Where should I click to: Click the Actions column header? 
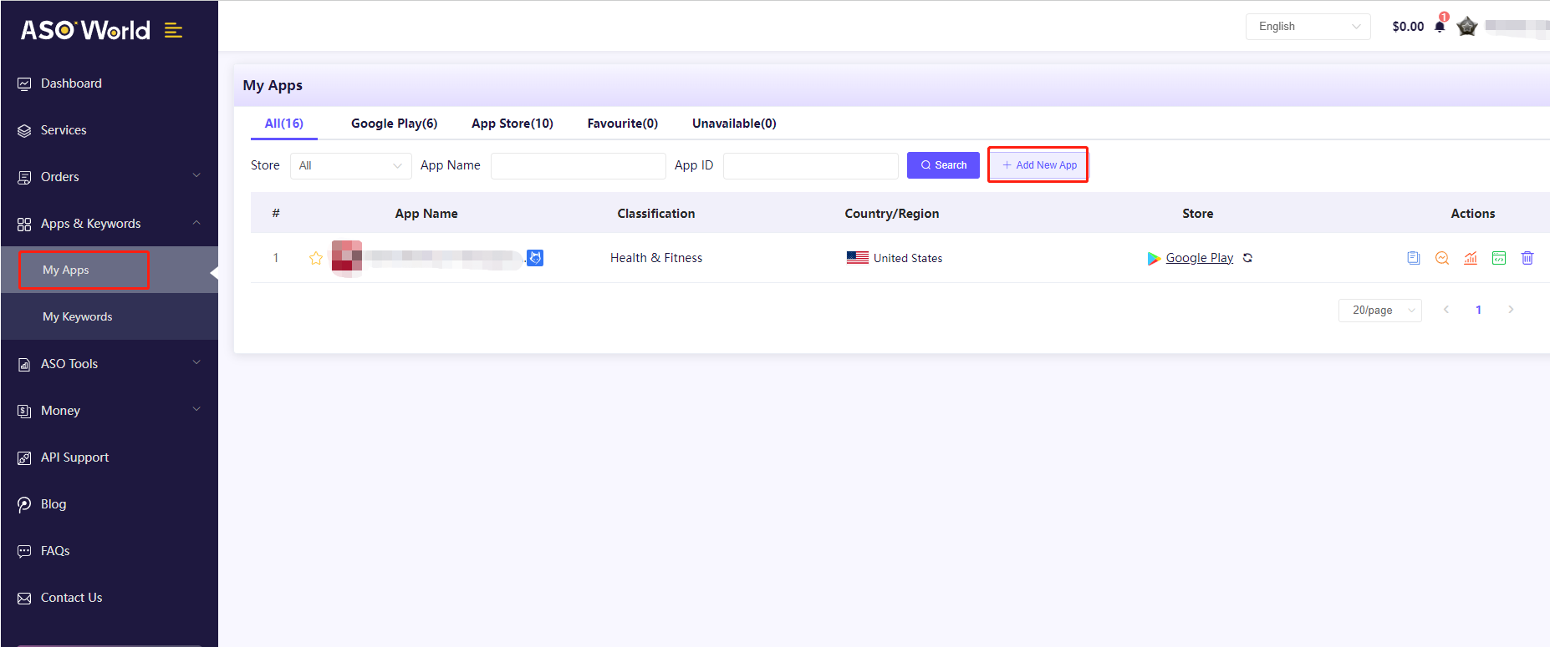[x=1473, y=214]
